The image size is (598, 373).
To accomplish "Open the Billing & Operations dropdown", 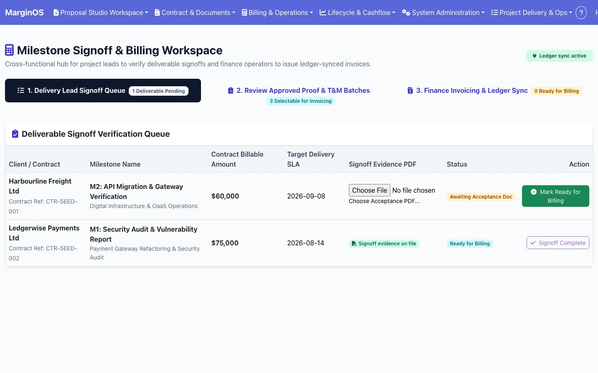I will pyautogui.click(x=277, y=12).
